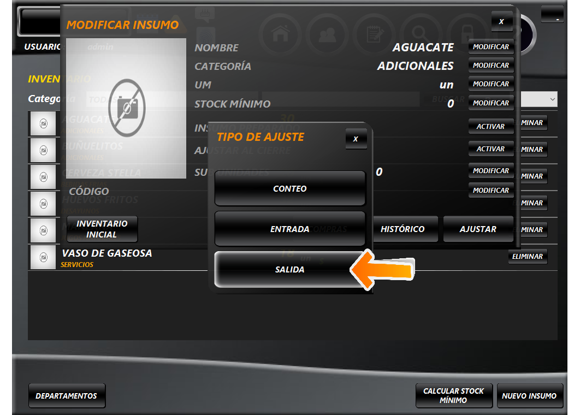Click the CERVEZA STELLA row image icon
580x415 pixels.
click(44, 176)
